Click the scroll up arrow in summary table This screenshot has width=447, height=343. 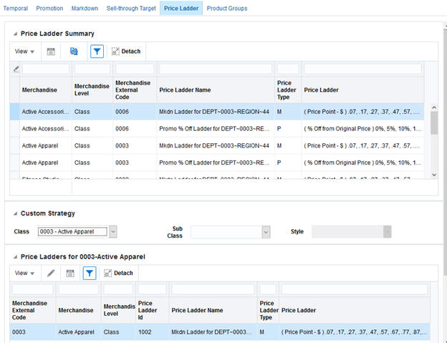point(434,107)
